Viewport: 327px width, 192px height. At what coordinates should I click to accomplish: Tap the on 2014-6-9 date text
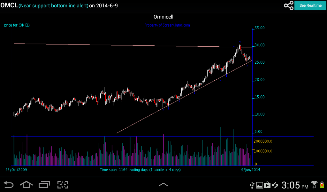103,6
